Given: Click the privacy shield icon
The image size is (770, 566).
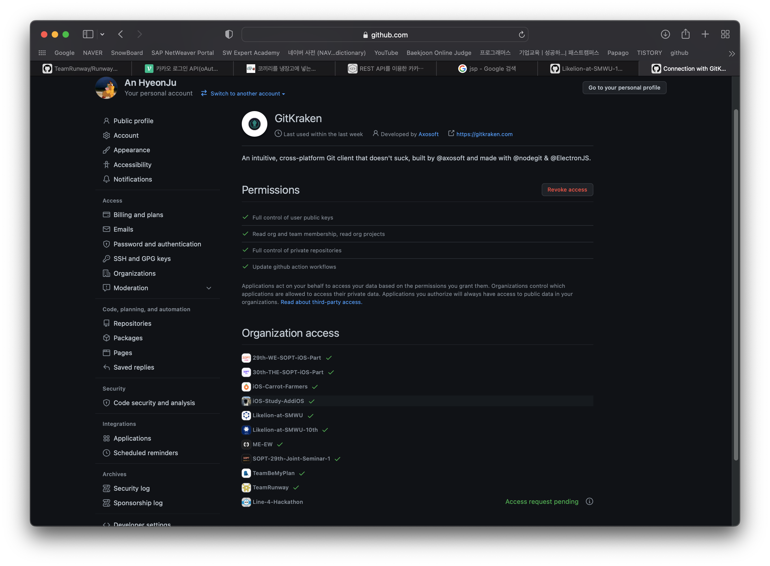Looking at the screenshot, I should (x=229, y=34).
